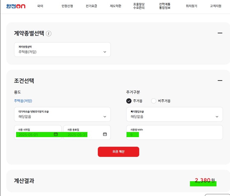Click the red 요금 계산 button
This screenshot has width=230, height=196.
[x=119, y=152]
